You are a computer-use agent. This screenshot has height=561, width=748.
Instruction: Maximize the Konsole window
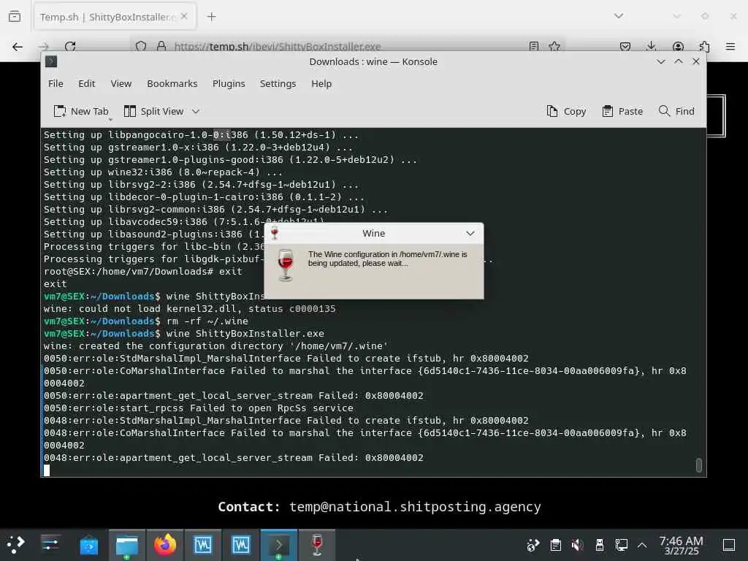click(679, 61)
